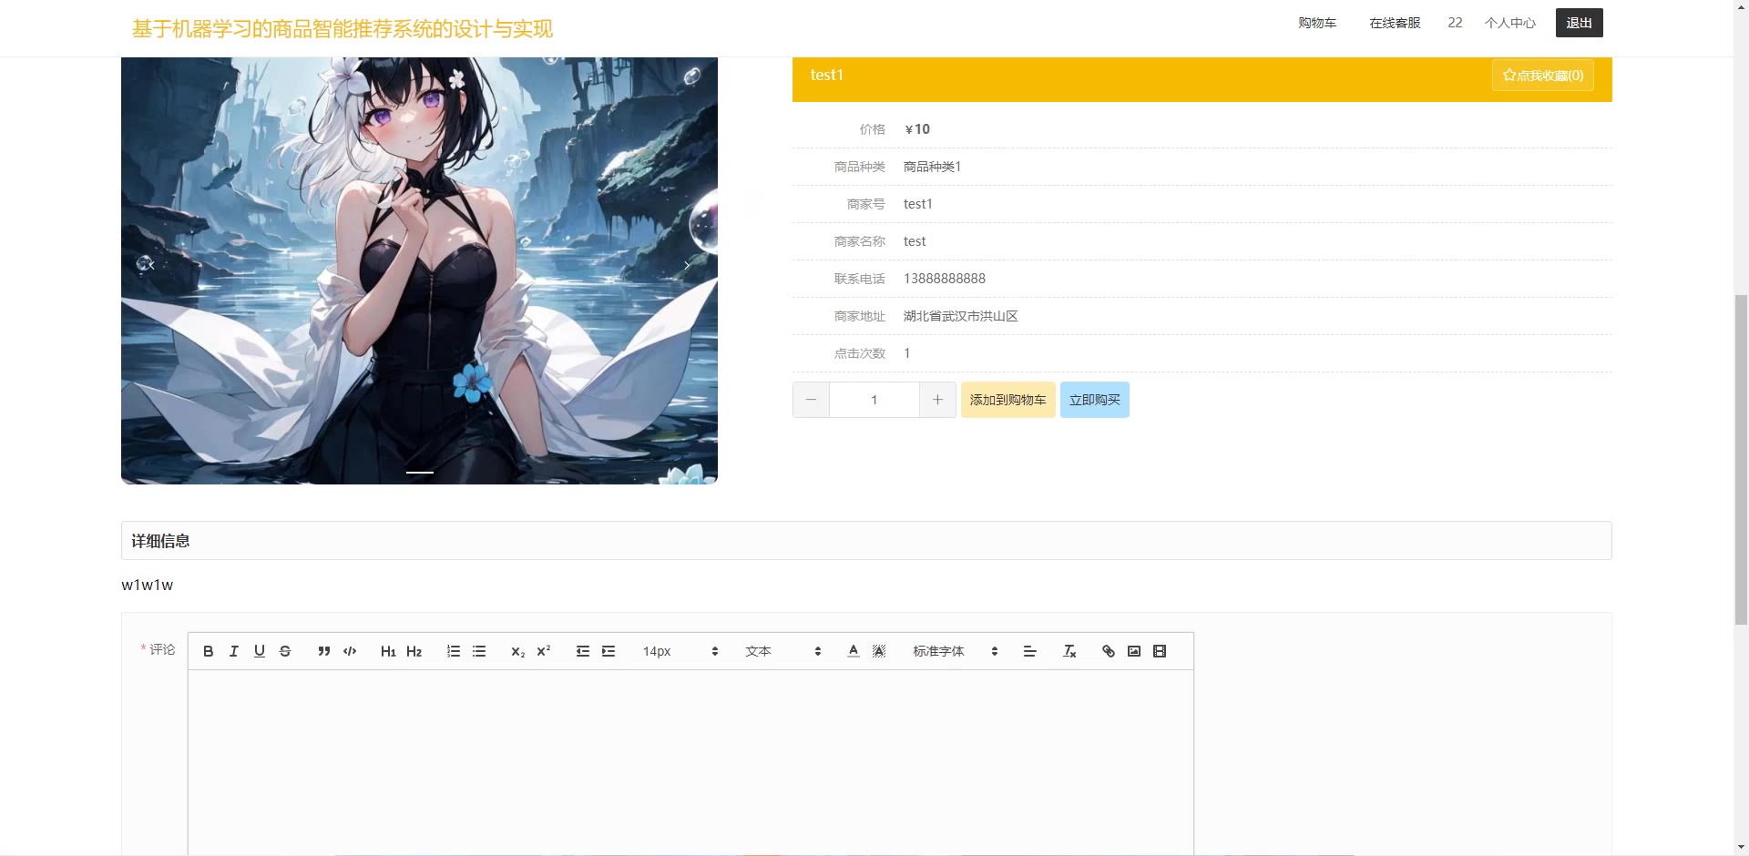Toggle italic formatting in comment editor

tap(234, 651)
